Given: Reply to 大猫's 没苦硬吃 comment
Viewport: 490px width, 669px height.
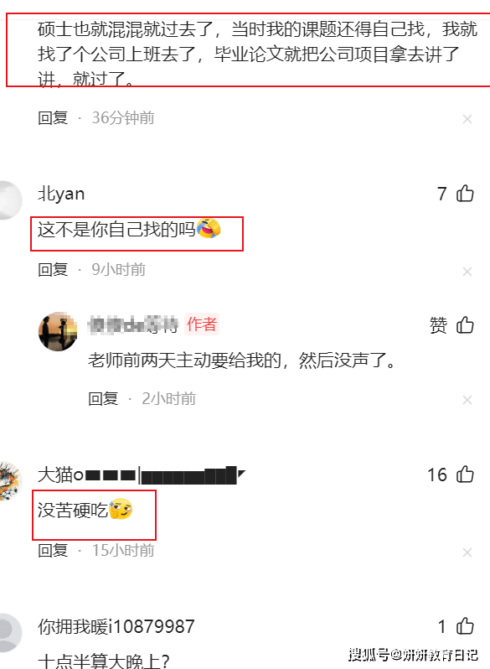Looking at the screenshot, I should point(53,551).
